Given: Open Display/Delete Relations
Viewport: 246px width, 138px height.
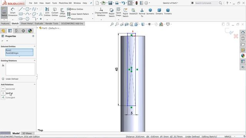Looking at the screenshot, I should click(x=101, y=12).
